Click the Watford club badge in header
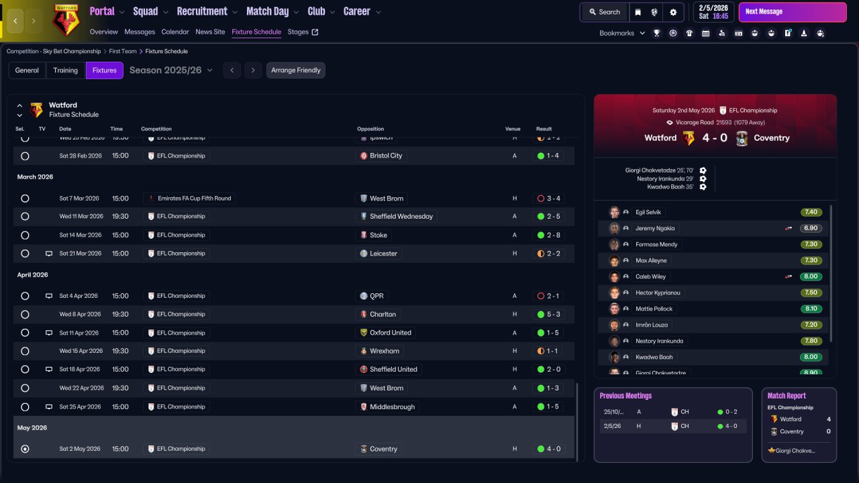The height and width of the screenshot is (483, 859). pyautogui.click(x=66, y=20)
